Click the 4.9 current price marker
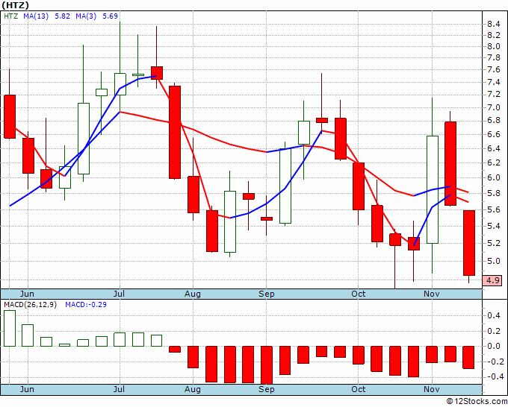 coord(492,280)
